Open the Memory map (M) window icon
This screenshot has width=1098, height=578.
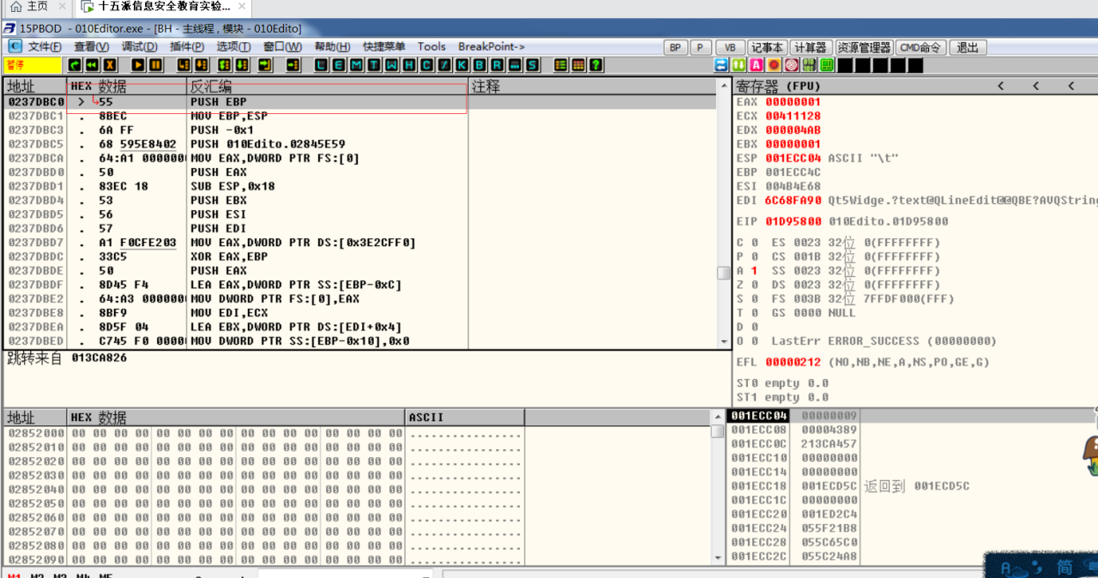point(356,65)
